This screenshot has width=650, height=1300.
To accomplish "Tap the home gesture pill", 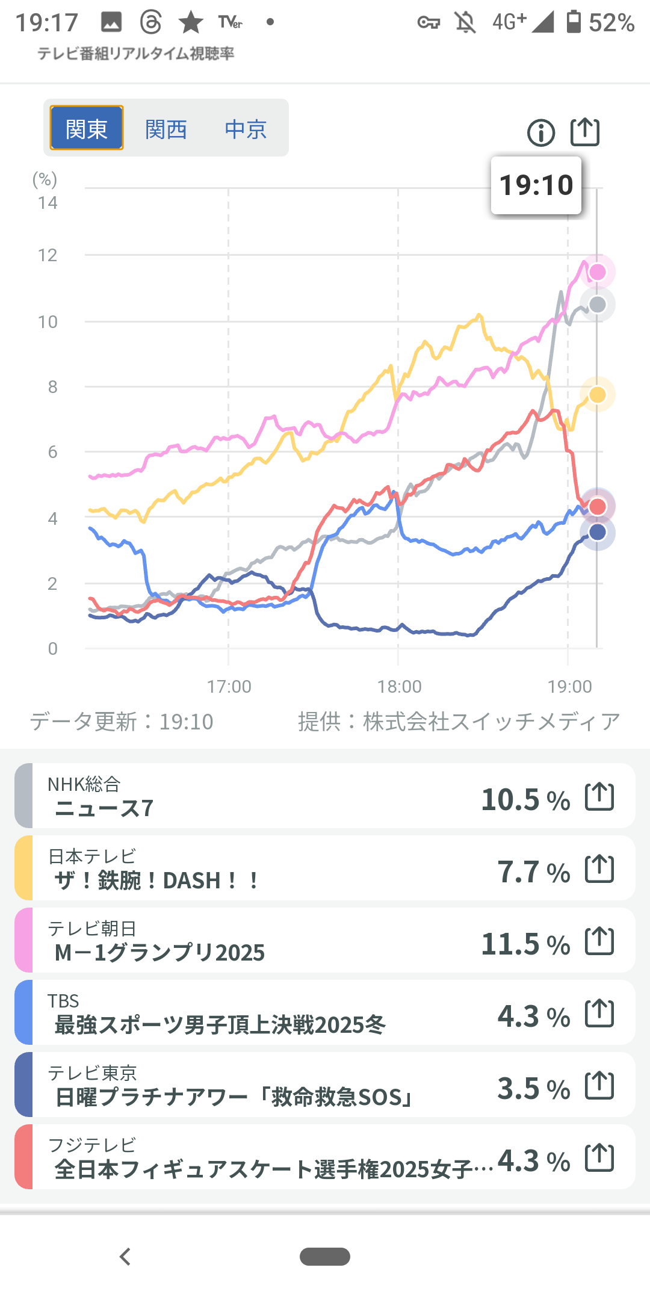I will (x=325, y=1257).
